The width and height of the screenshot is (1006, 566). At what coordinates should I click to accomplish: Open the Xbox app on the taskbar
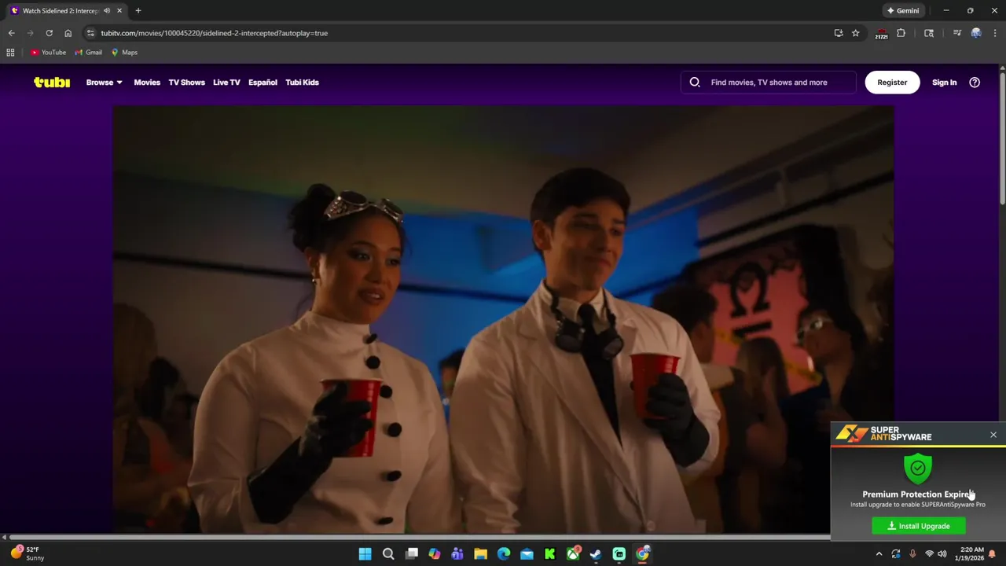[x=573, y=554]
